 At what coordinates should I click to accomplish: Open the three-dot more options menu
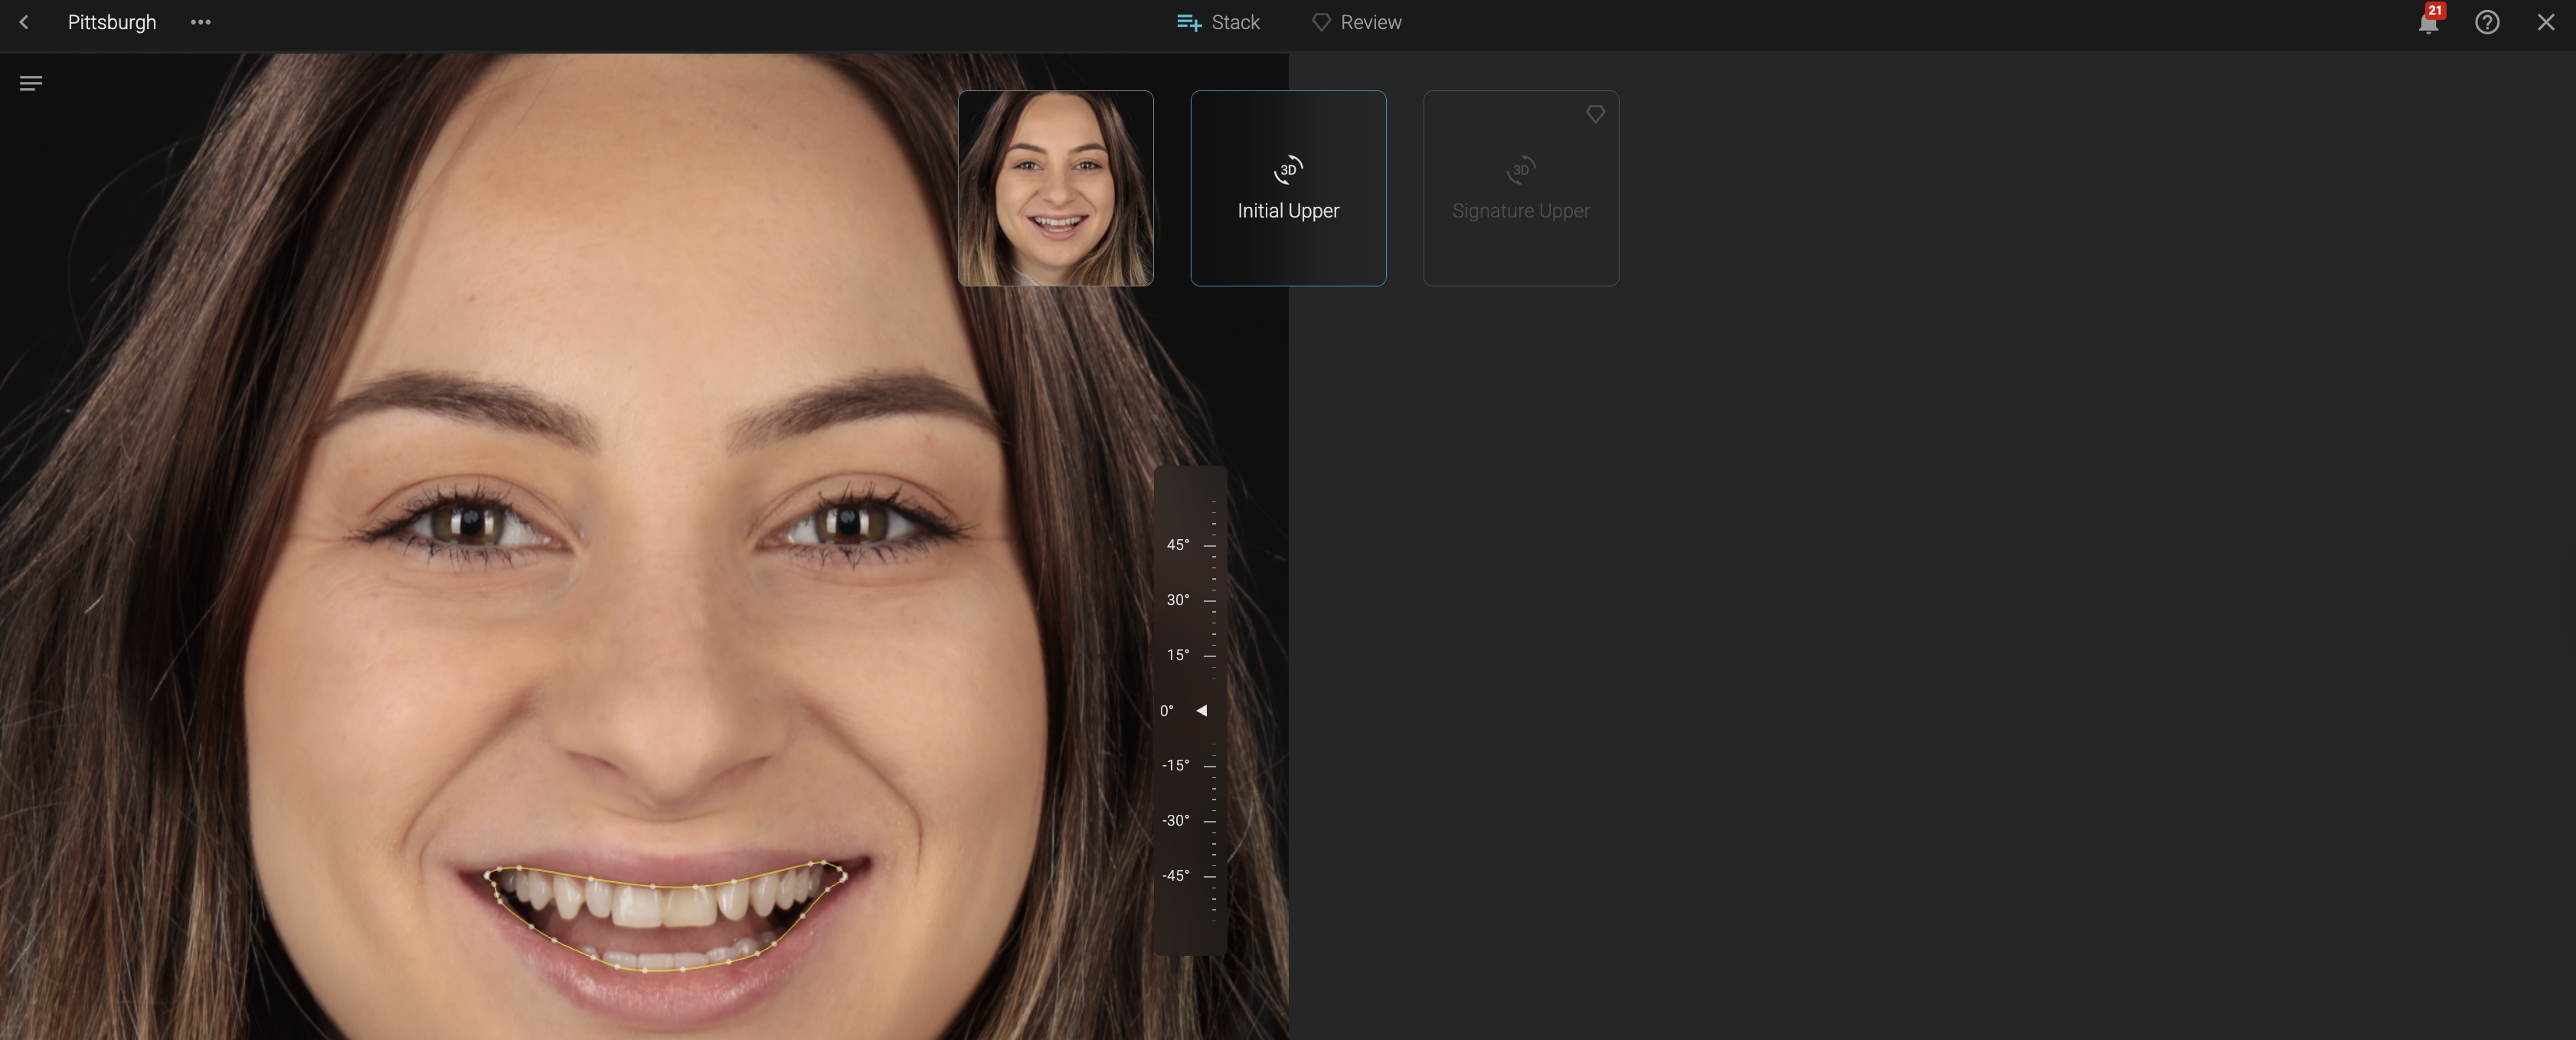tap(200, 22)
